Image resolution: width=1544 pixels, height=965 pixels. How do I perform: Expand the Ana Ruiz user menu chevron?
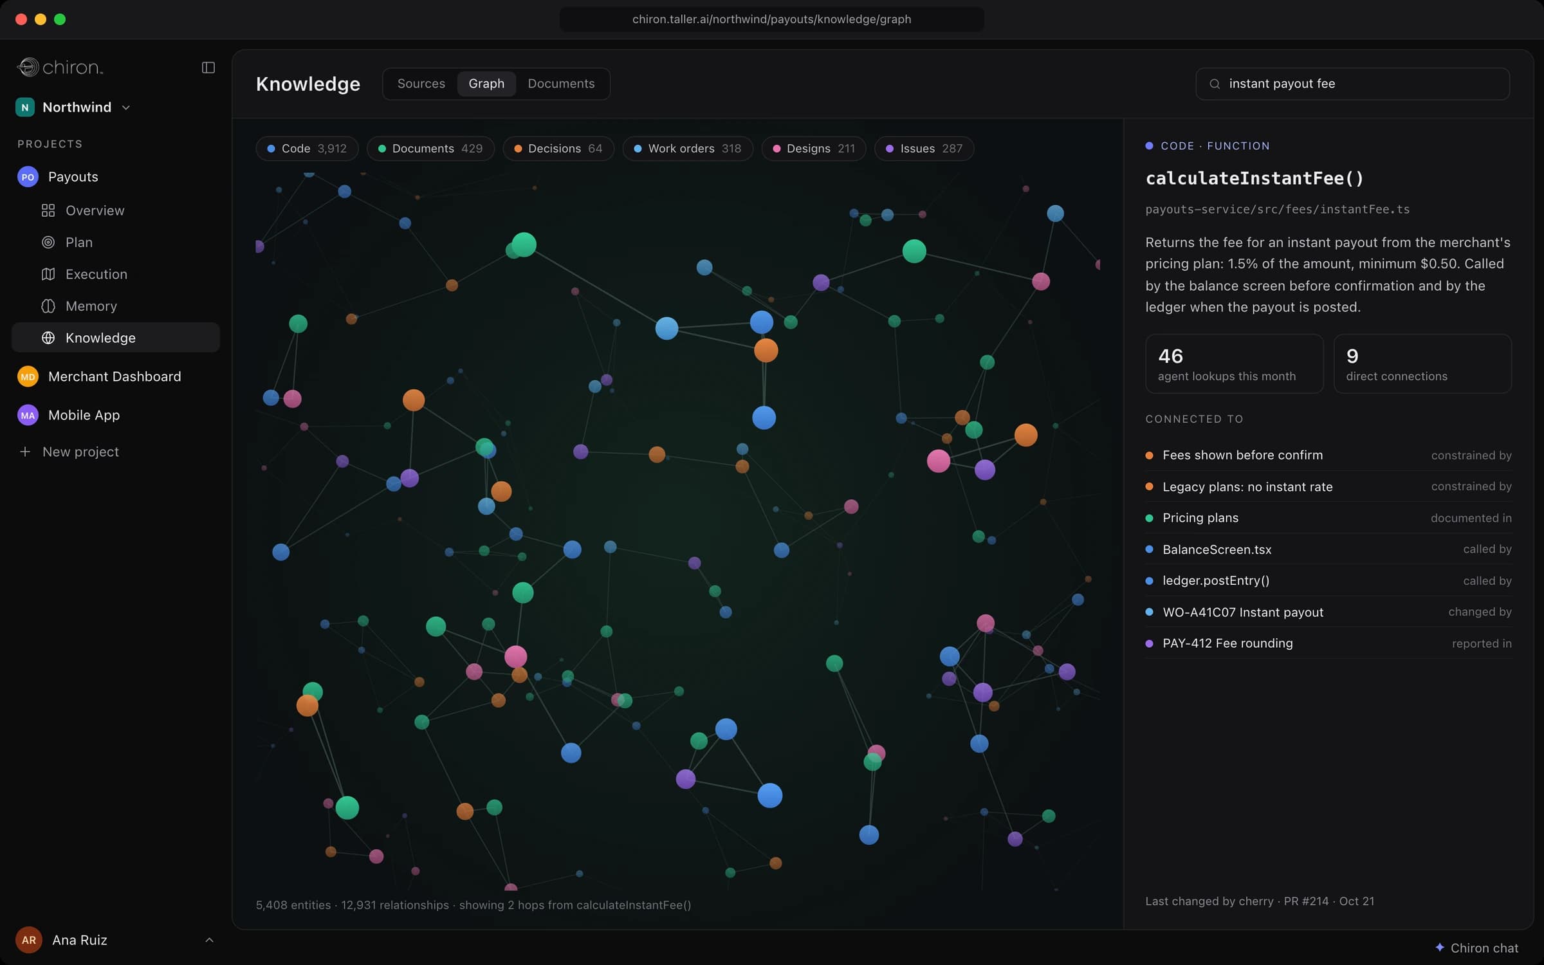point(209,940)
